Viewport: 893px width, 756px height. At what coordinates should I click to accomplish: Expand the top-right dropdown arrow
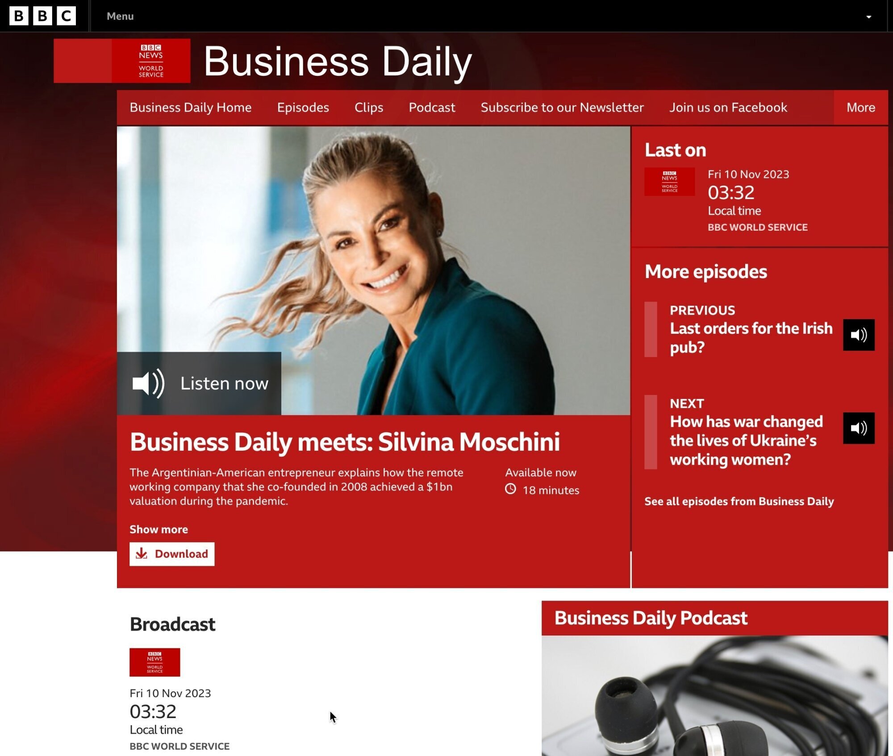868,17
